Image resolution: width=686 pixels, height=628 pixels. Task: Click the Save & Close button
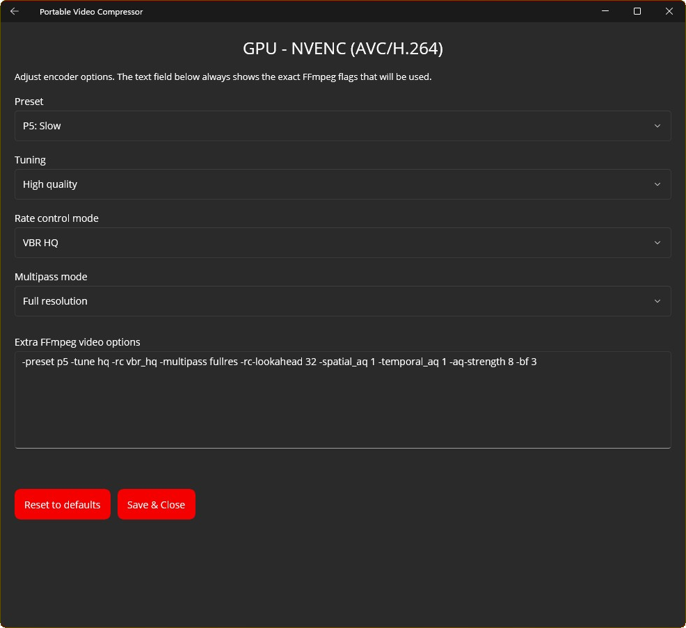[x=156, y=504]
